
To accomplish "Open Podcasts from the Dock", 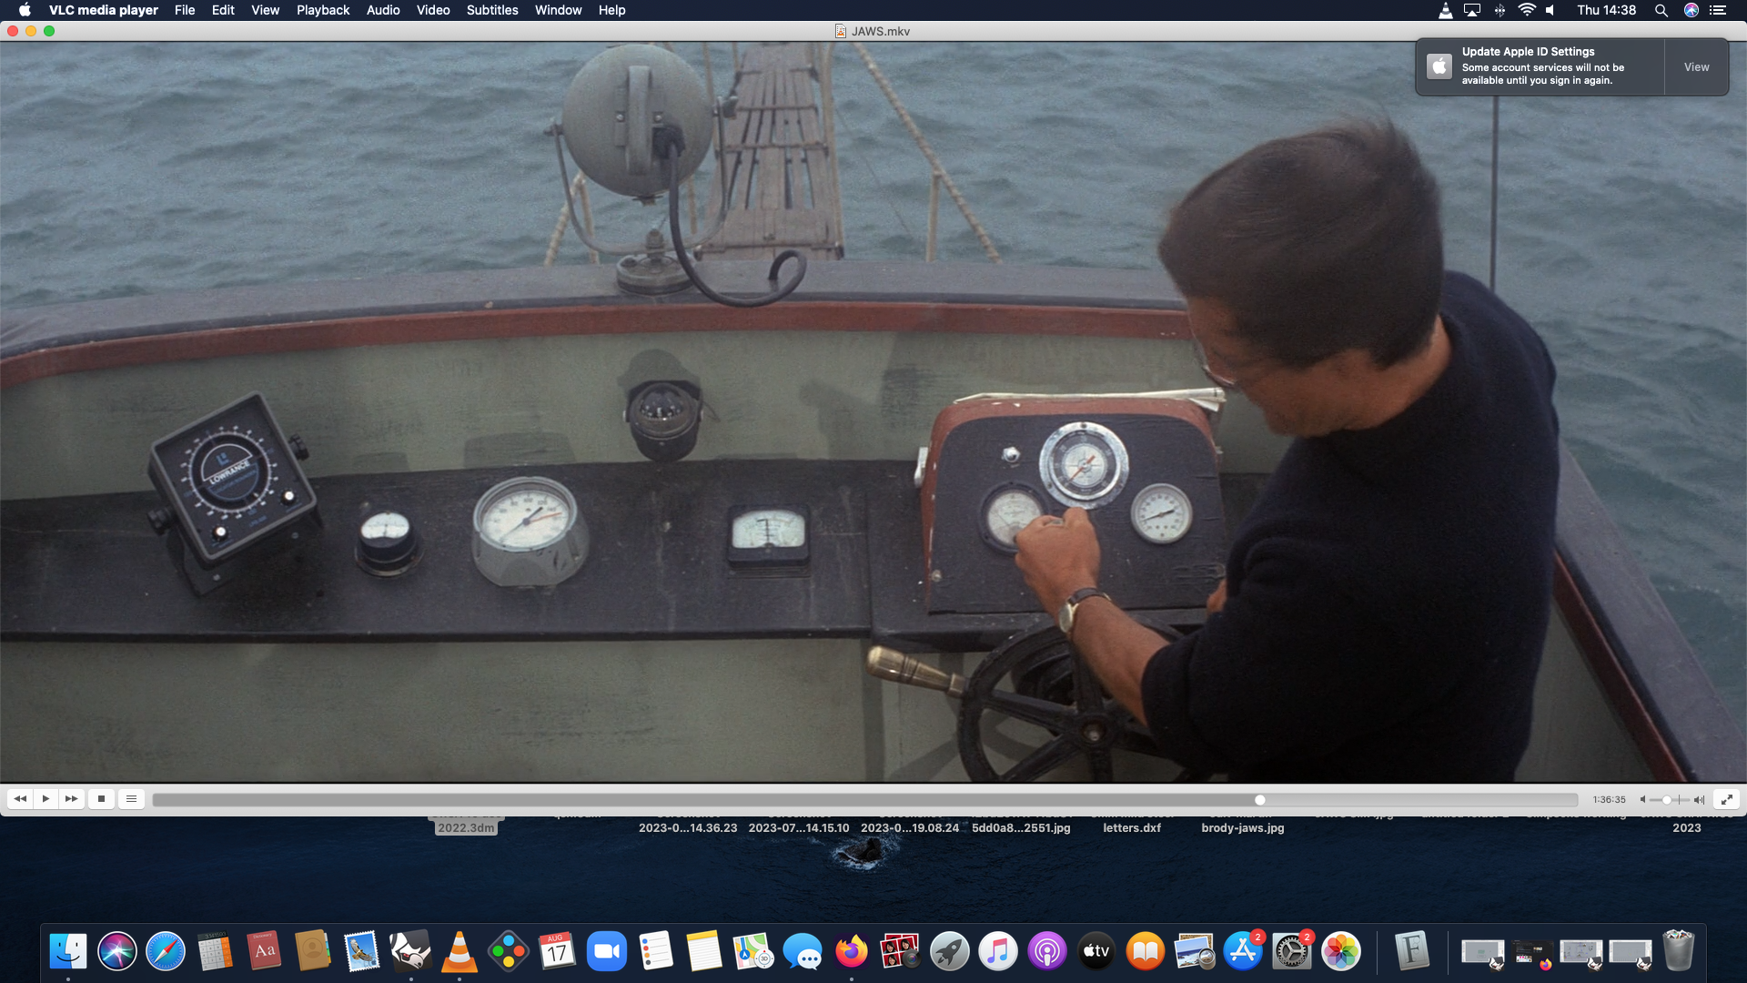I will pos(1047,952).
